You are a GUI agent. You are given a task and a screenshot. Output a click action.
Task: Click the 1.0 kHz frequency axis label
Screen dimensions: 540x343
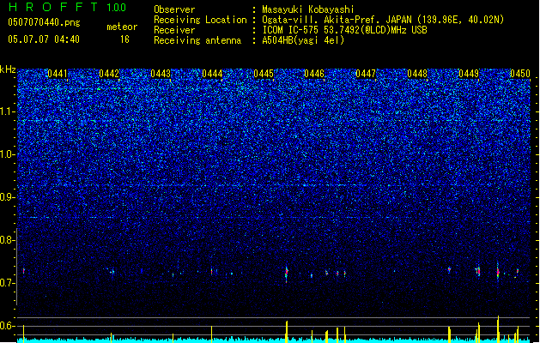[8, 154]
